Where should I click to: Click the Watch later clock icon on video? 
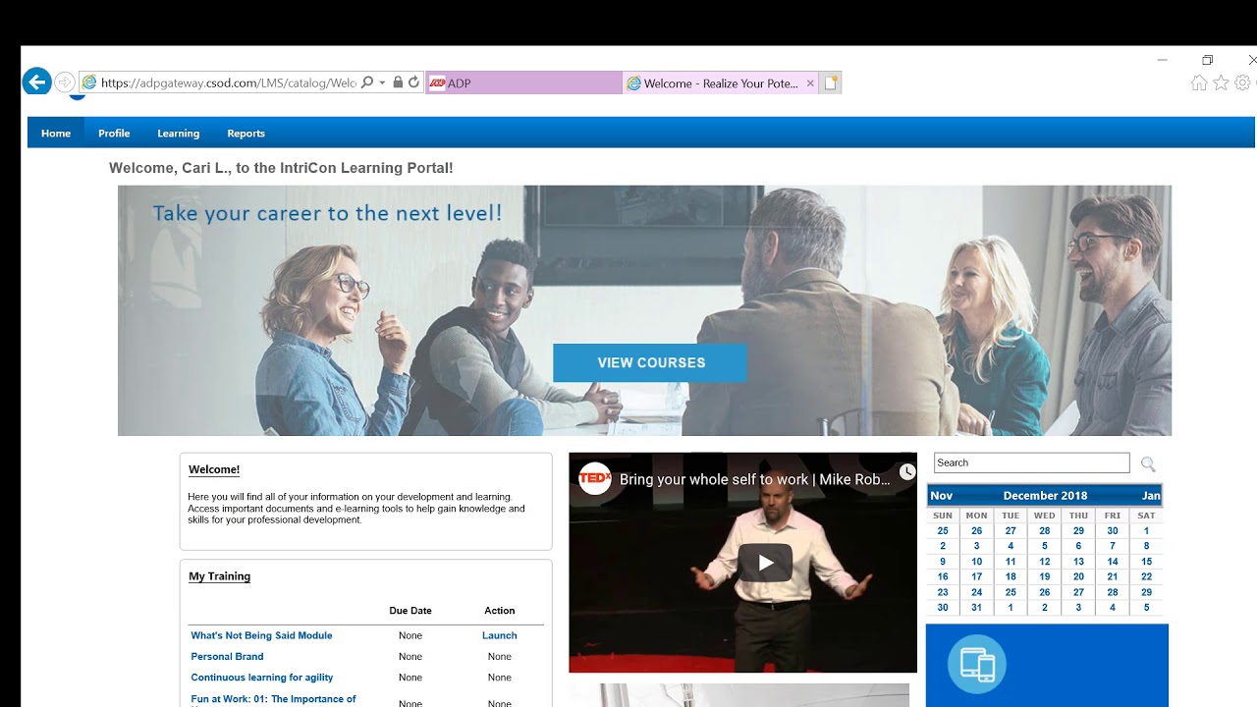(907, 472)
